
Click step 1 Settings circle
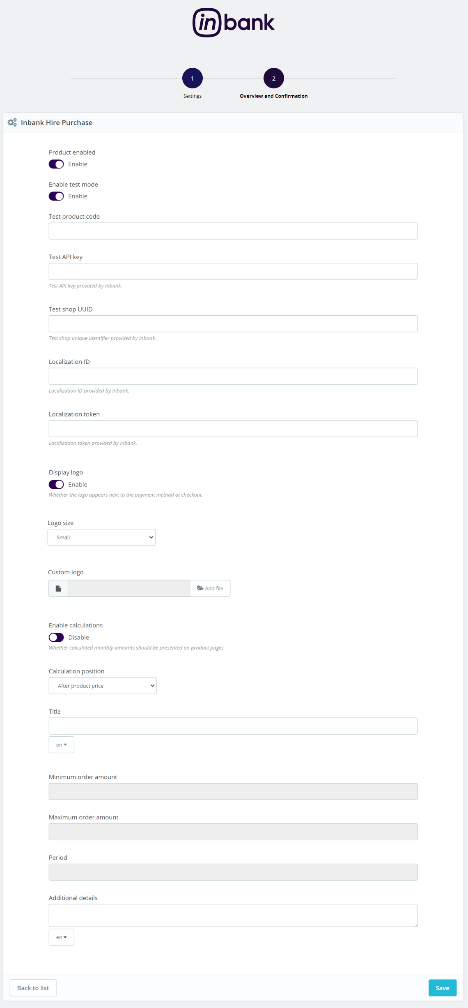(x=192, y=78)
